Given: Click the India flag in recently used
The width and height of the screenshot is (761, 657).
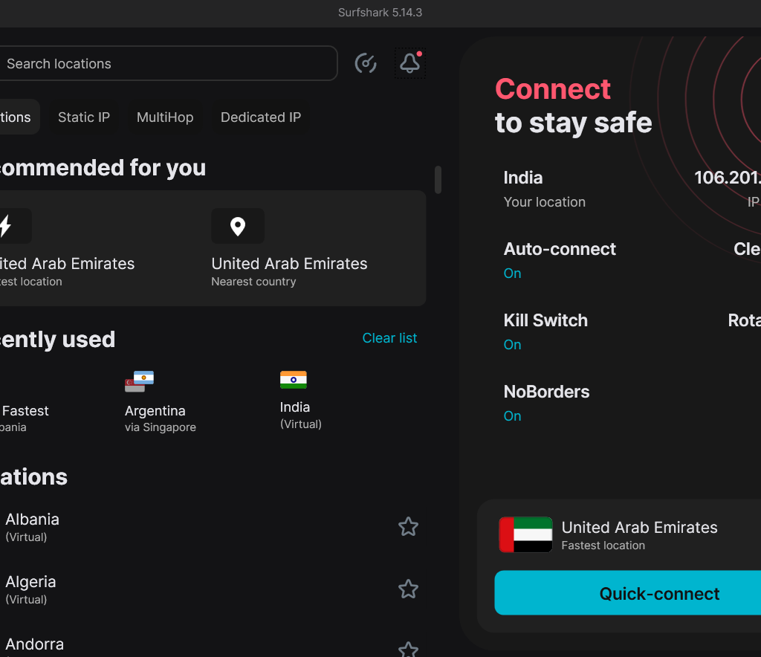Looking at the screenshot, I should [x=293, y=380].
